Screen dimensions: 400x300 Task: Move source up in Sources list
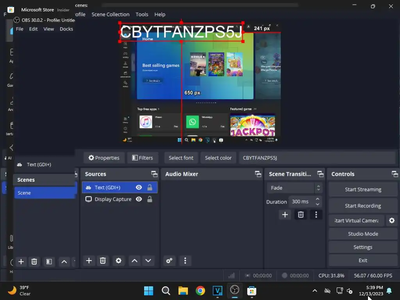pyautogui.click(x=134, y=261)
